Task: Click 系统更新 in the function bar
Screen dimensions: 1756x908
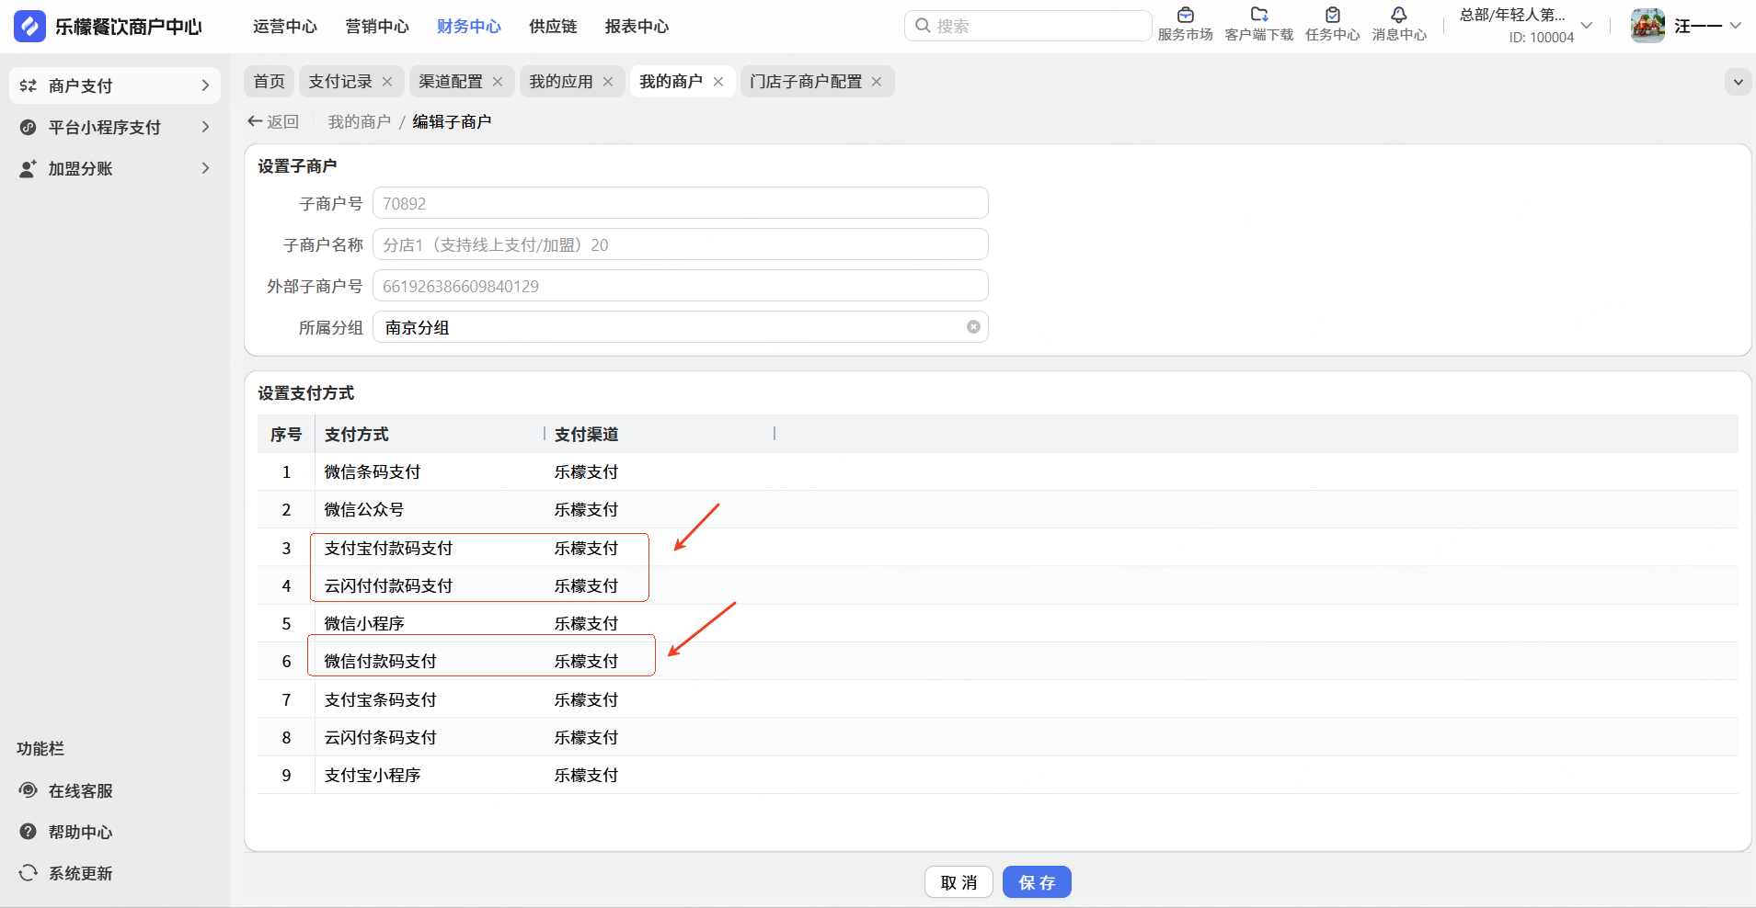Action: pos(81,874)
